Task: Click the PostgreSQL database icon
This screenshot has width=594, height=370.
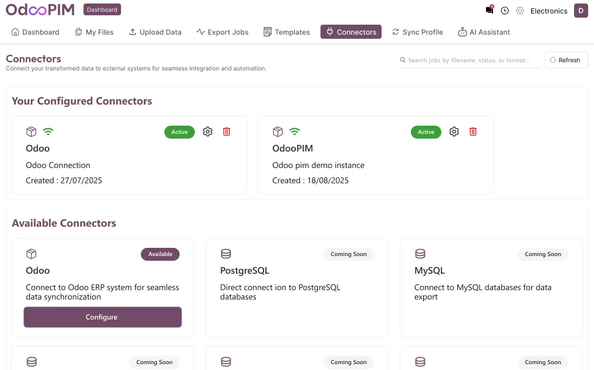Action: click(226, 254)
